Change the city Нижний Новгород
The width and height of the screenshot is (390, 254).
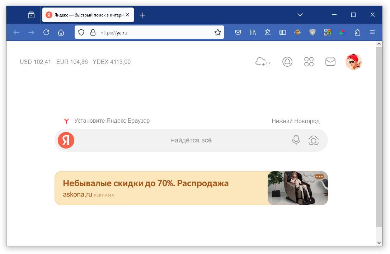(x=296, y=121)
